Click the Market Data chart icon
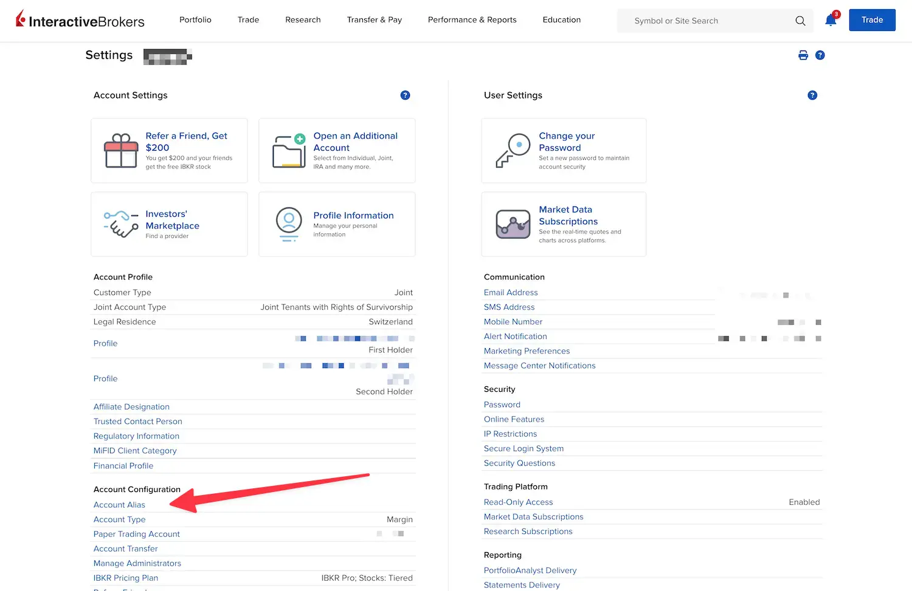 pos(513,224)
